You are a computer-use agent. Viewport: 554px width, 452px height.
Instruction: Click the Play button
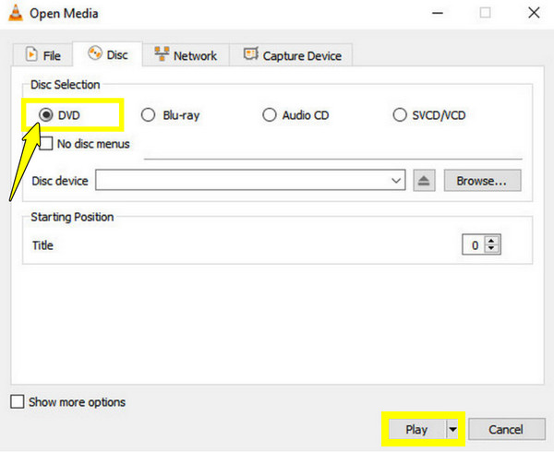pos(416,430)
